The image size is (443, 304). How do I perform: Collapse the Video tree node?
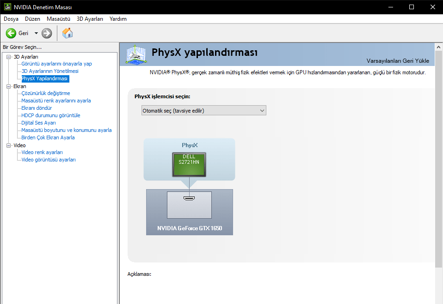pyautogui.click(x=8, y=145)
